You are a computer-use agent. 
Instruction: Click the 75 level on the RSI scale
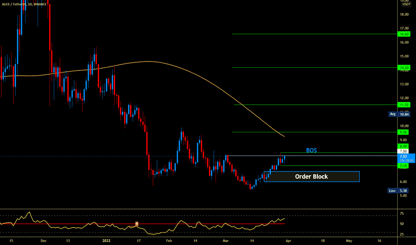tap(402, 213)
